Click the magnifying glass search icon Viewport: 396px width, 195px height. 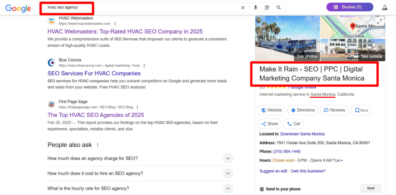pos(279,8)
